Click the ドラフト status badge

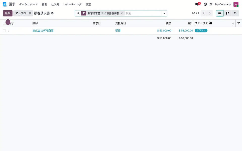pos(201,30)
